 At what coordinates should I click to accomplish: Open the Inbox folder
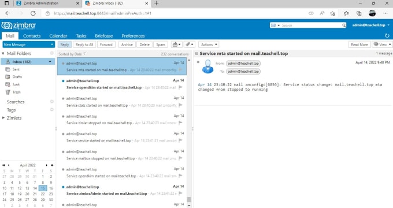coord(28,62)
